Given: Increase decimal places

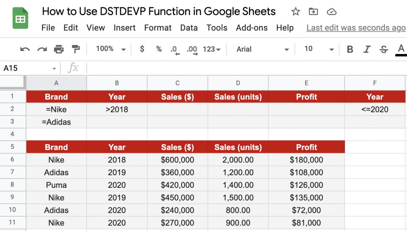Looking at the screenshot, I should click(192, 49).
